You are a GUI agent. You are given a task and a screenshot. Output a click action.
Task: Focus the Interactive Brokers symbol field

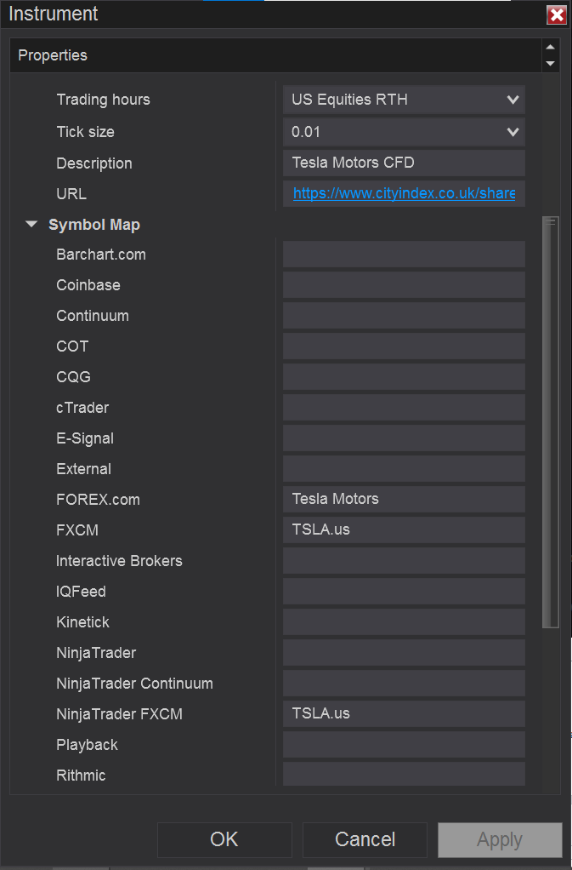[404, 561]
